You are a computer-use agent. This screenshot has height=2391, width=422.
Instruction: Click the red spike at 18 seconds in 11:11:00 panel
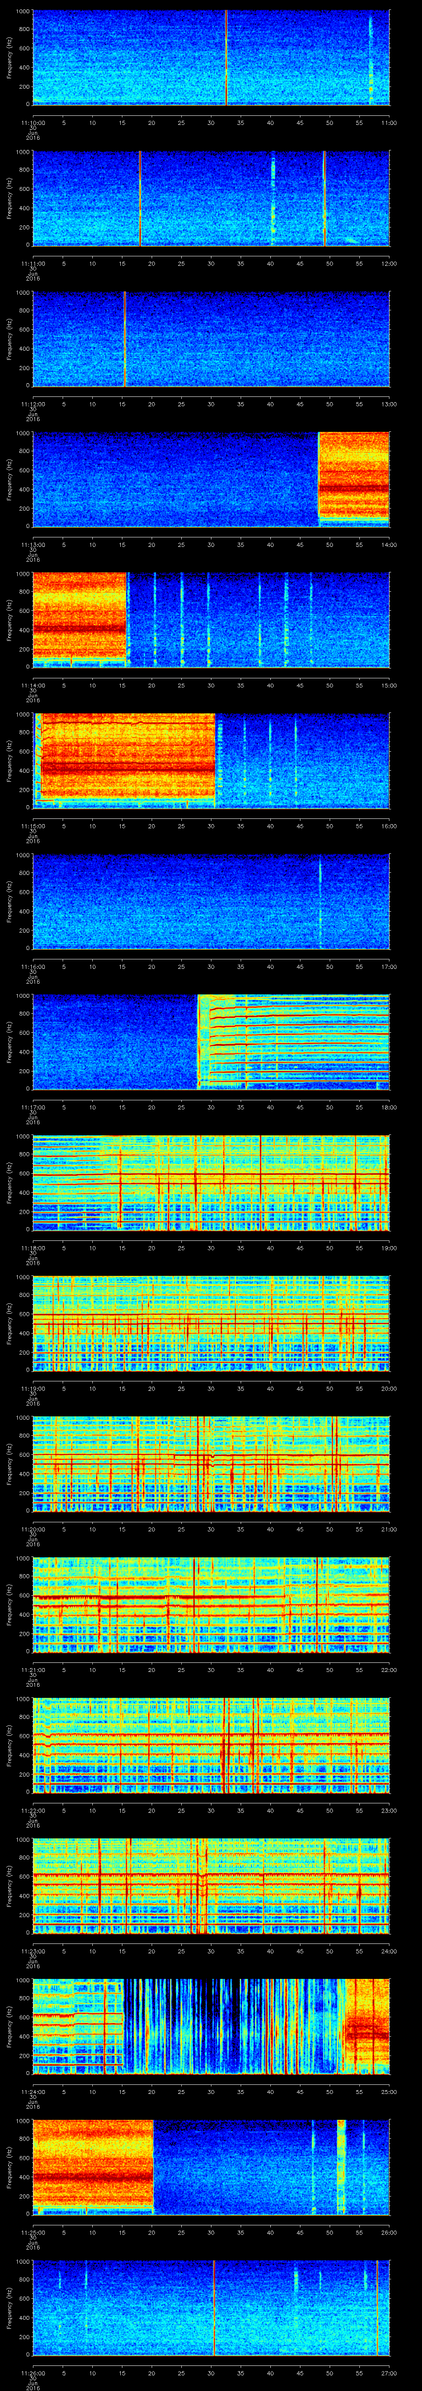[x=140, y=198]
